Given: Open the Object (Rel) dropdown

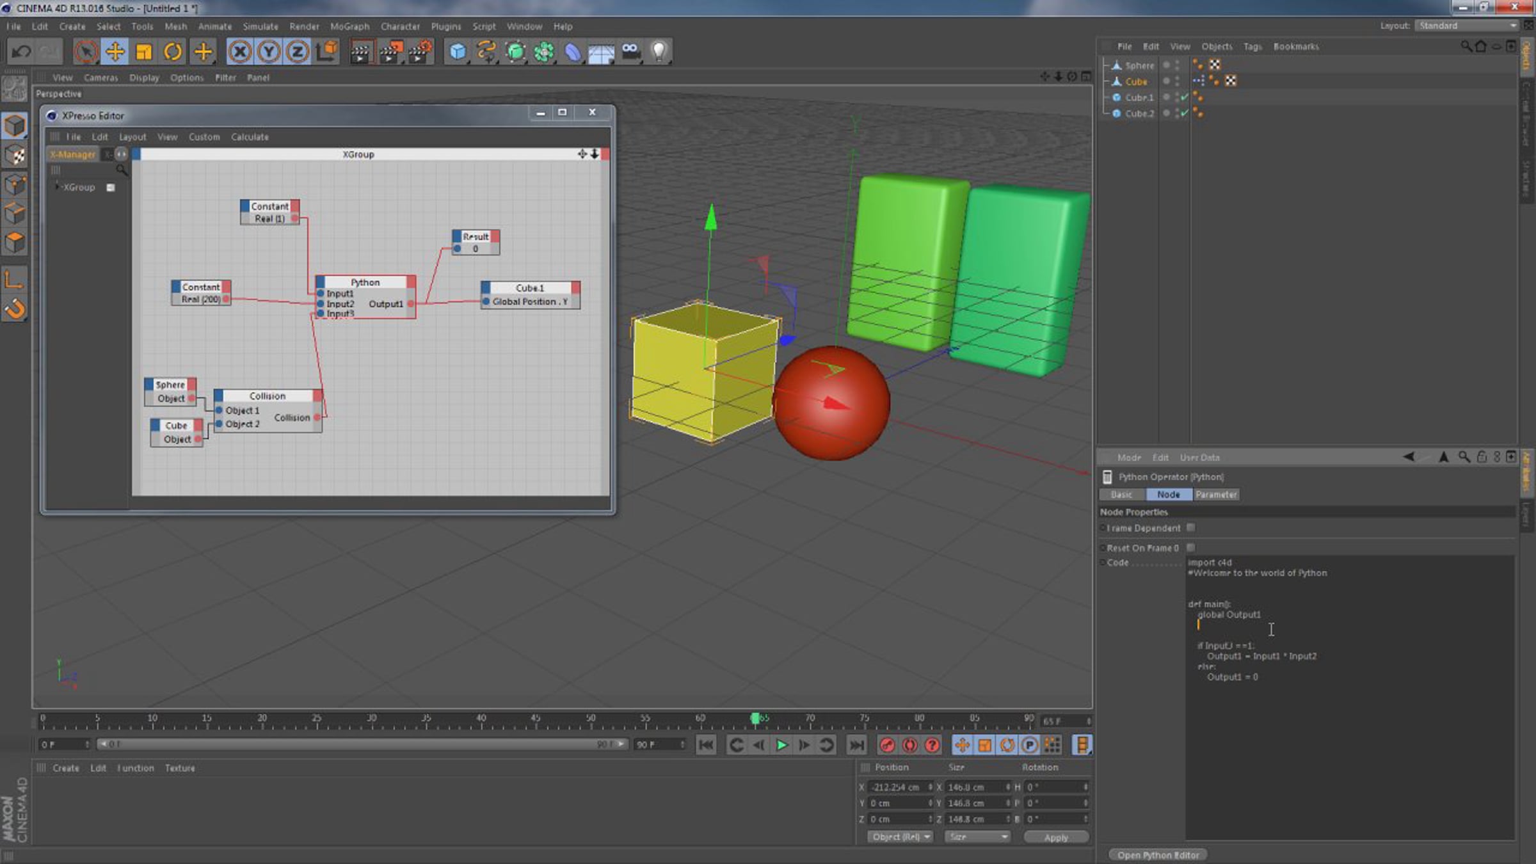Looking at the screenshot, I should point(900,837).
